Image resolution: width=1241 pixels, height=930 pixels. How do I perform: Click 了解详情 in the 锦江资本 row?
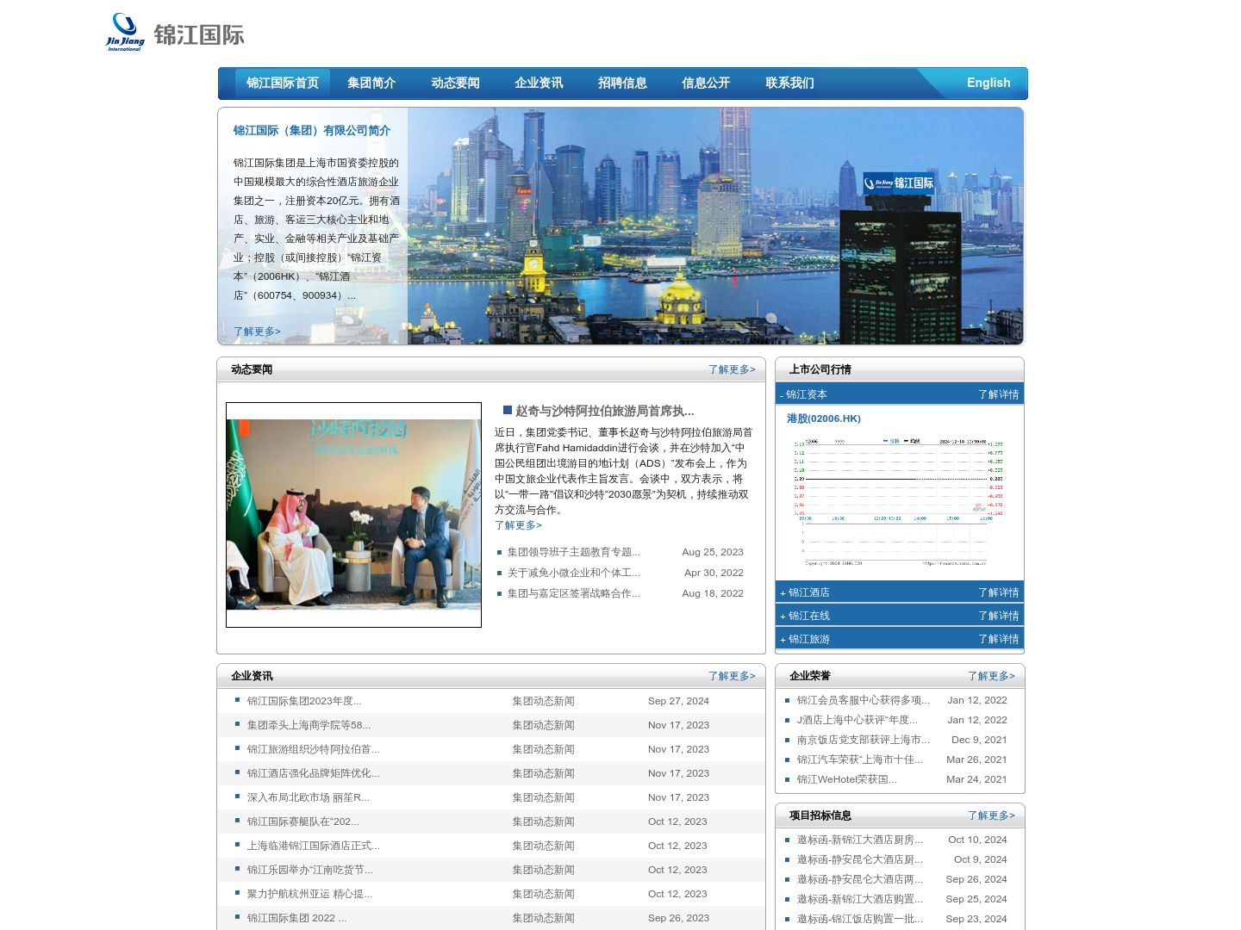[998, 394]
